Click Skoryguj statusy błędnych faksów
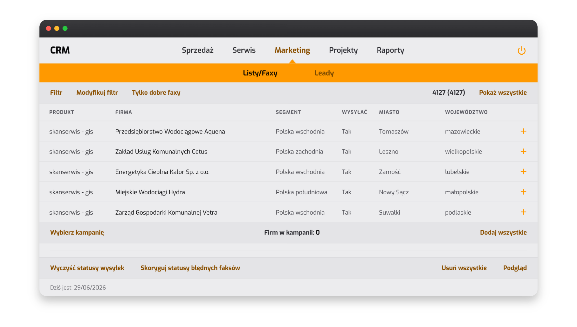 pos(190,268)
